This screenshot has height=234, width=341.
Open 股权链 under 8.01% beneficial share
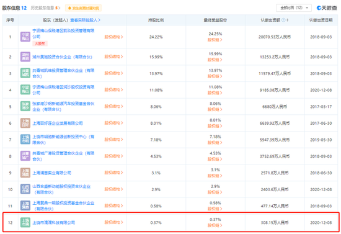(215, 126)
